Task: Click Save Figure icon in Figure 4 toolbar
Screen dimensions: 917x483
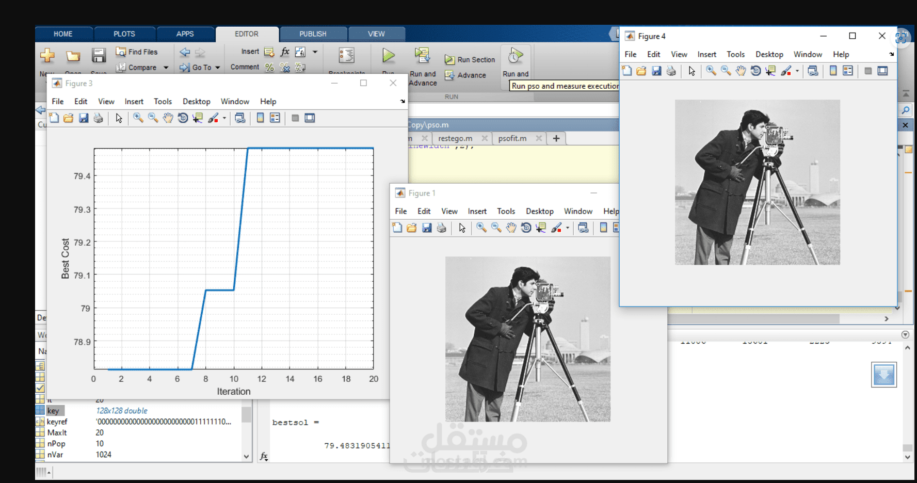Action: 656,71
